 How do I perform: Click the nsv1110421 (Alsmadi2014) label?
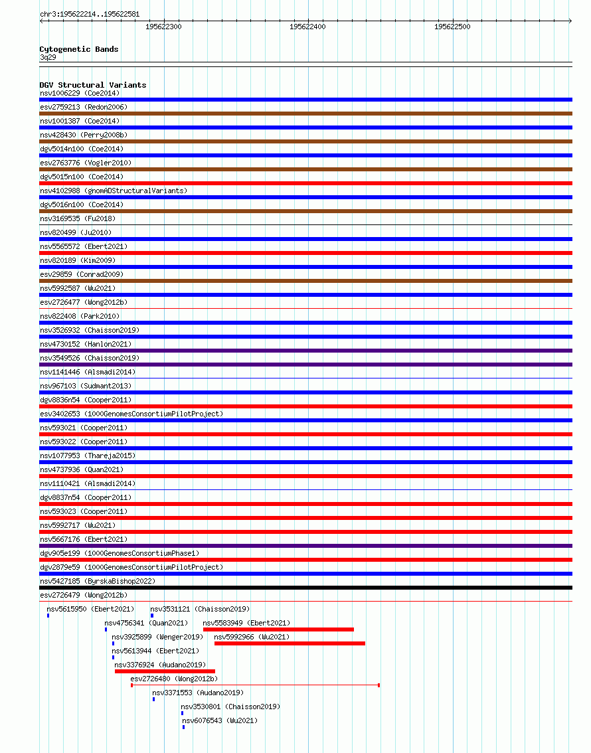88,483
